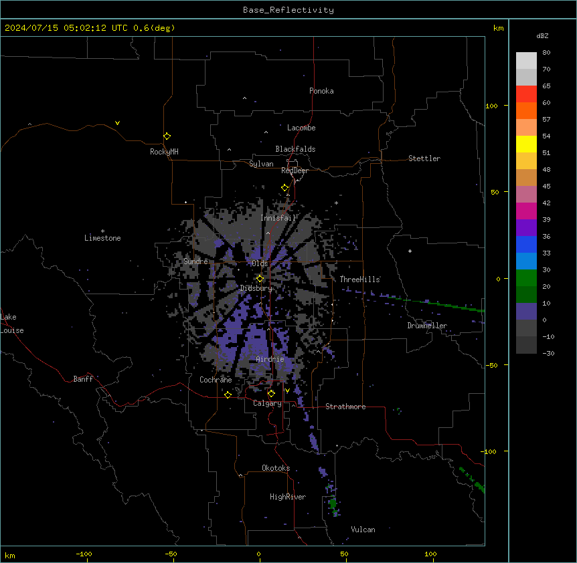Image resolution: width=577 pixels, height=563 pixels.
Task: Click the 54 dBZ yellow legend swatch
Action: click(526, 144)
